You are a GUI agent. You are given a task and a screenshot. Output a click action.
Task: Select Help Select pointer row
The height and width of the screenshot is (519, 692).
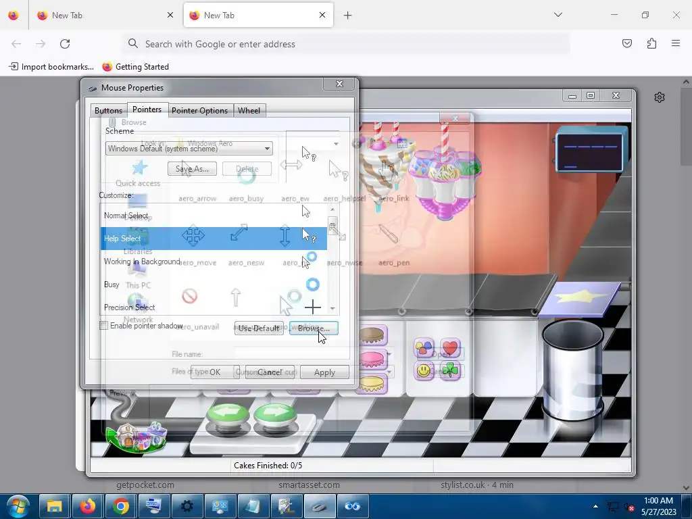pos(214,239)
